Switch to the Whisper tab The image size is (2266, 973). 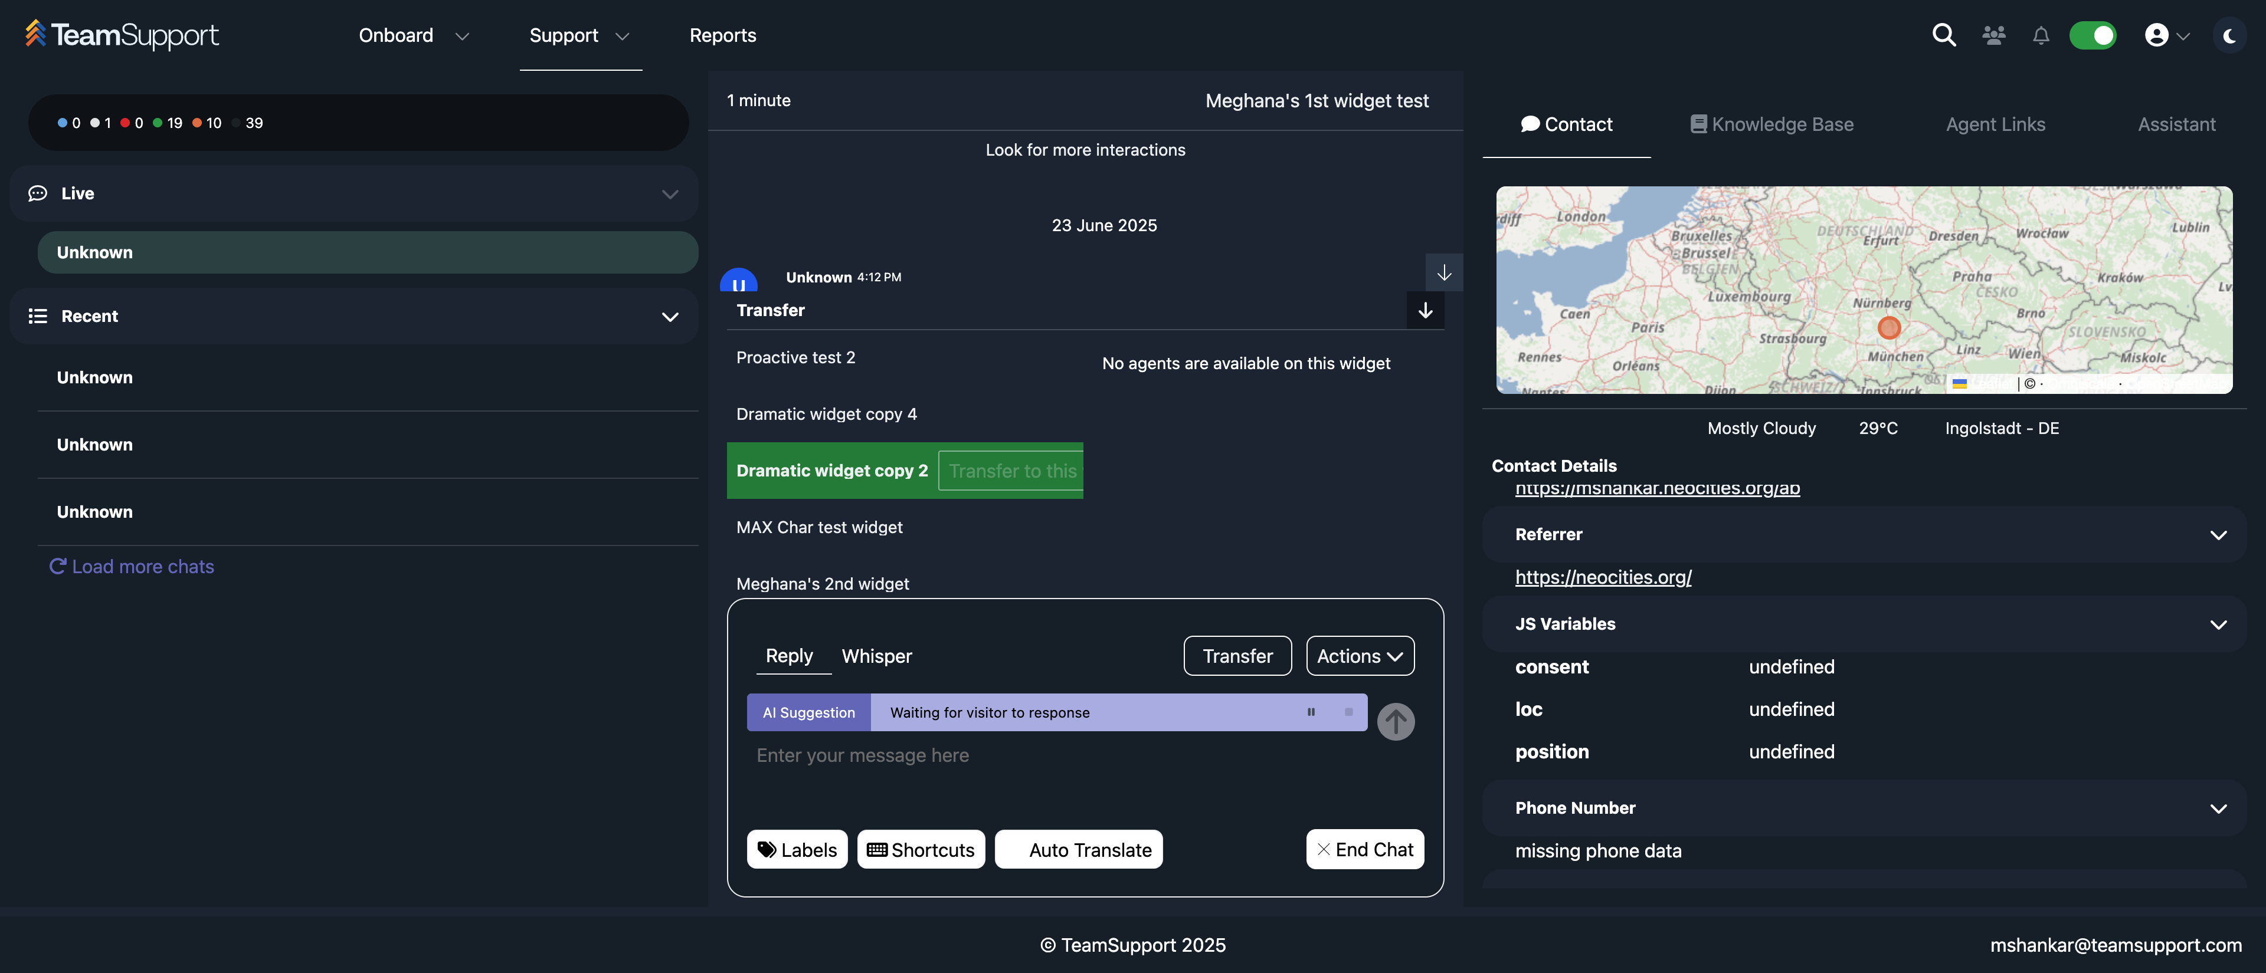coord(876,656)
